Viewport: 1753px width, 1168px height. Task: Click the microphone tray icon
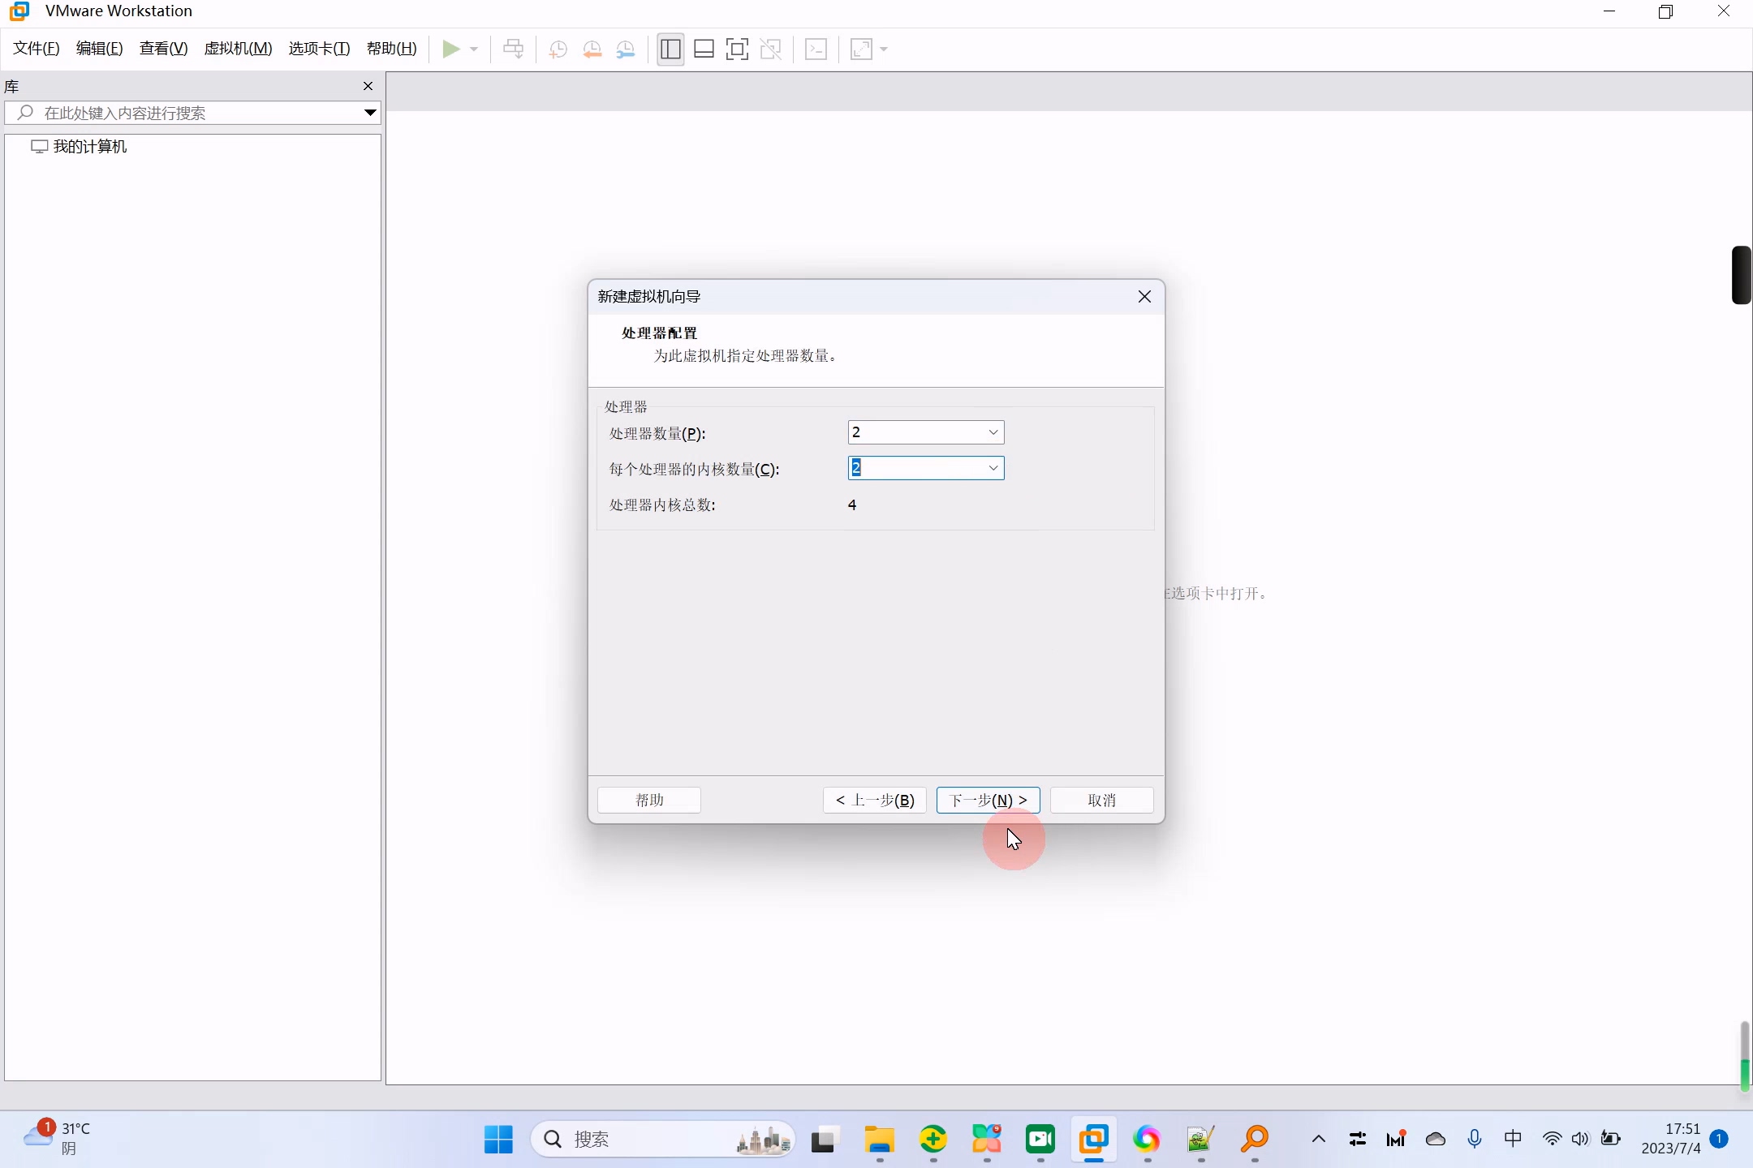(x=1475, y=1140)
